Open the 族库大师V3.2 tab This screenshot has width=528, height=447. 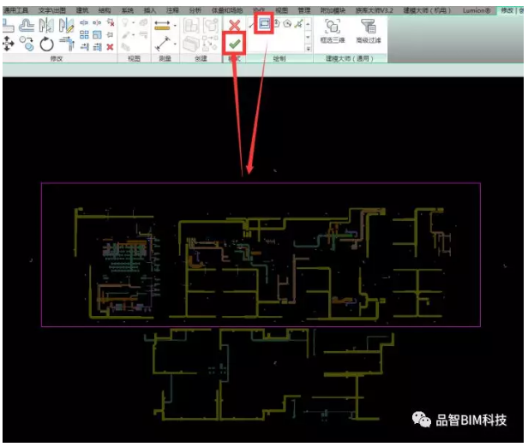[x=375, y=11]
